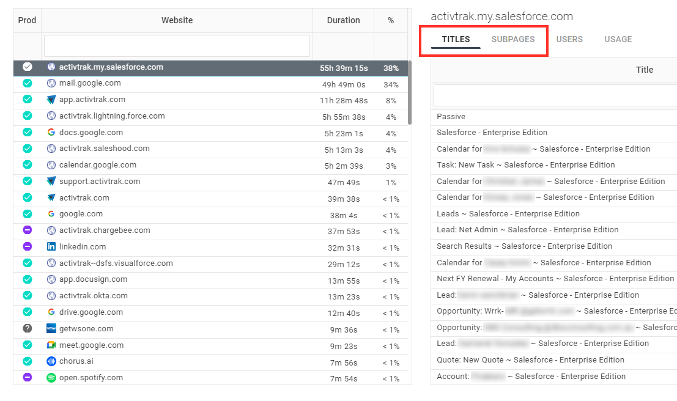Click the globe icon beside activtrak.okta.com
The height and width of the screenshot is (401, 677).
point(51,296)
